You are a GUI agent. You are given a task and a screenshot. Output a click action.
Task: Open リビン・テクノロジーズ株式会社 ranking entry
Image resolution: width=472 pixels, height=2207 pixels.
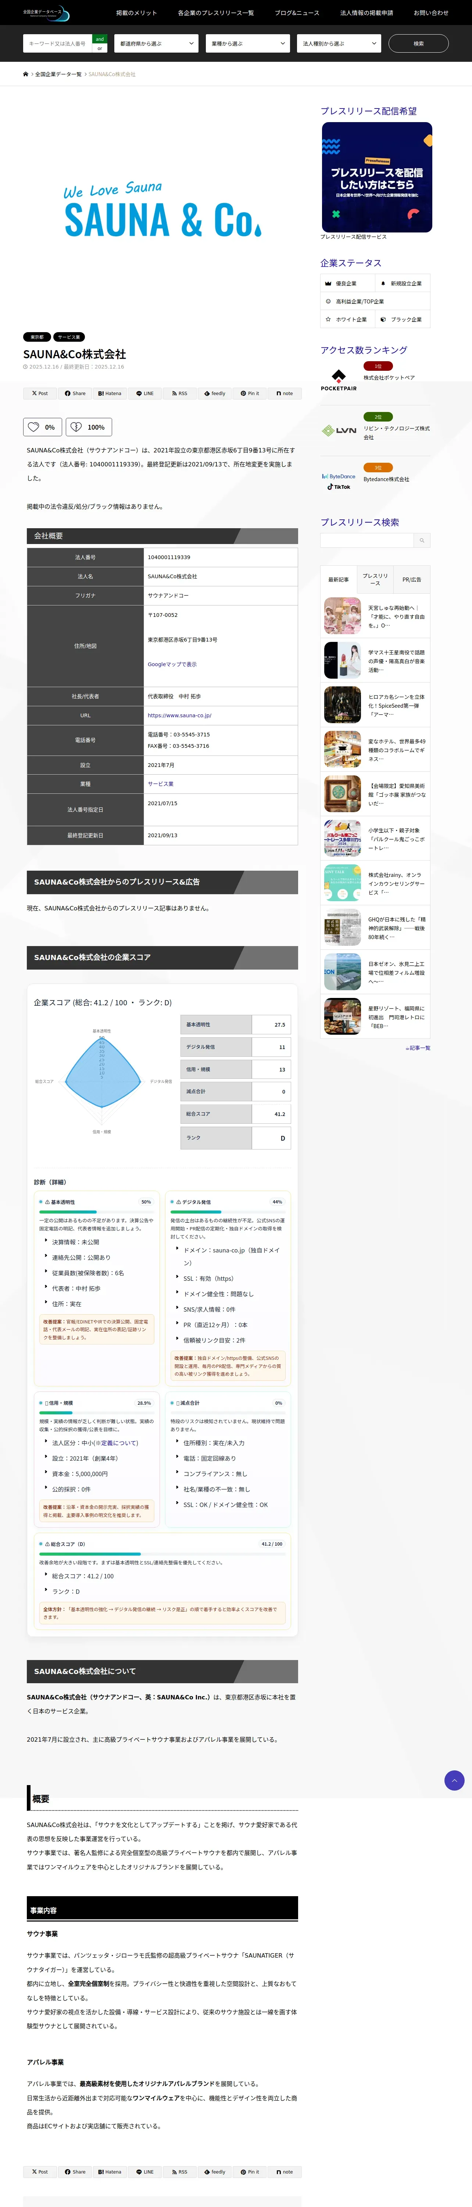pyautogui.click(x=397, y=433)
